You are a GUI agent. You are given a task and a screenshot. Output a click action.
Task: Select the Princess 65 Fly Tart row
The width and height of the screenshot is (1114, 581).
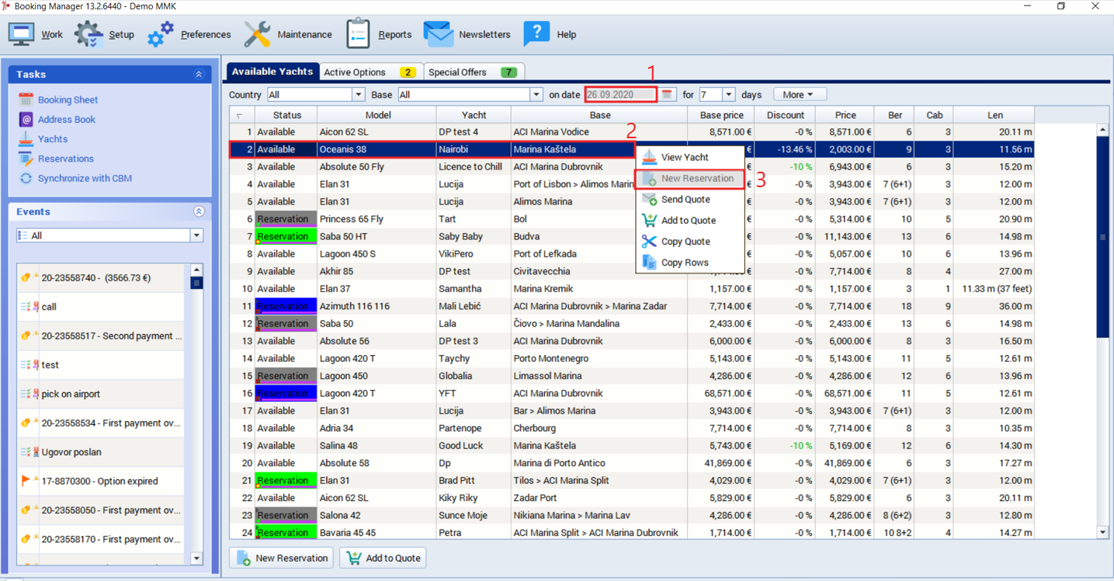coord(632,219)
